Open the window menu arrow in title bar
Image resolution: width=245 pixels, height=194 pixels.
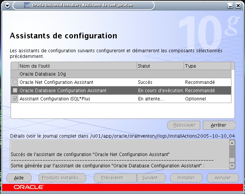click(7, 6)
